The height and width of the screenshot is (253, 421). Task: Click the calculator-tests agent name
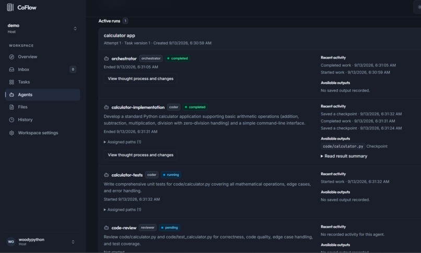(x=127, y=175)
